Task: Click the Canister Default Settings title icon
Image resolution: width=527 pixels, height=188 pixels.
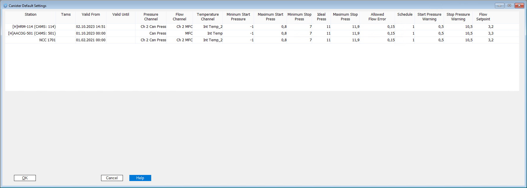Action: pos(5,6)
